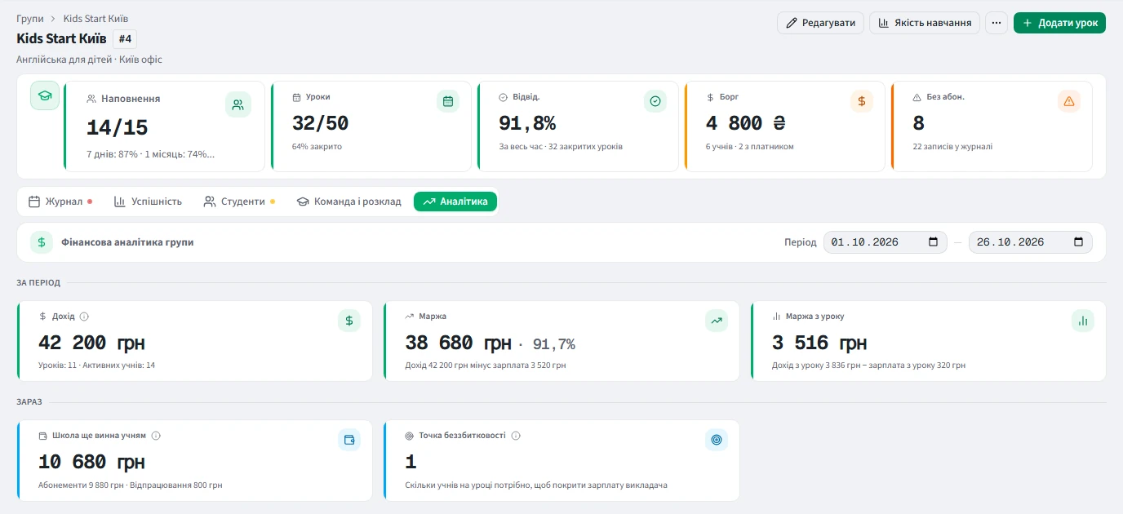Click the #4 group number badge

click(x=125, y=38)
